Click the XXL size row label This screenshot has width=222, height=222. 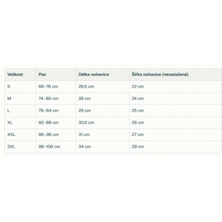(11, 134)
